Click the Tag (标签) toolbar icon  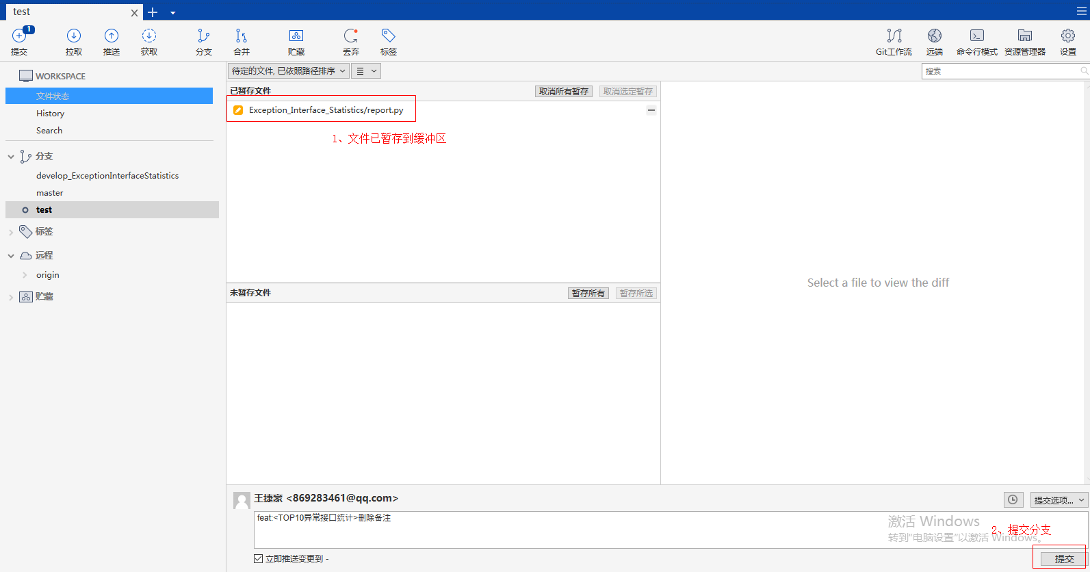pyautogui.click(x=389, y=42)
